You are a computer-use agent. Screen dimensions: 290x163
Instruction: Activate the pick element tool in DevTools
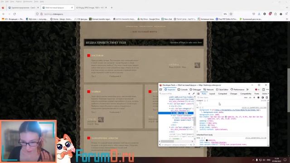point(161,90)
